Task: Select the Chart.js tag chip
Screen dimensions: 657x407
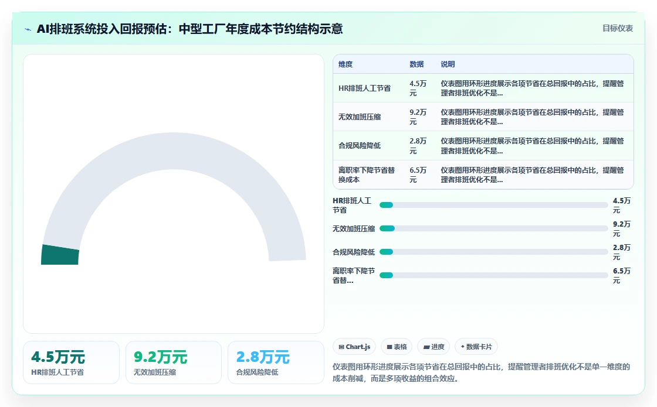Action: (354, 347)
